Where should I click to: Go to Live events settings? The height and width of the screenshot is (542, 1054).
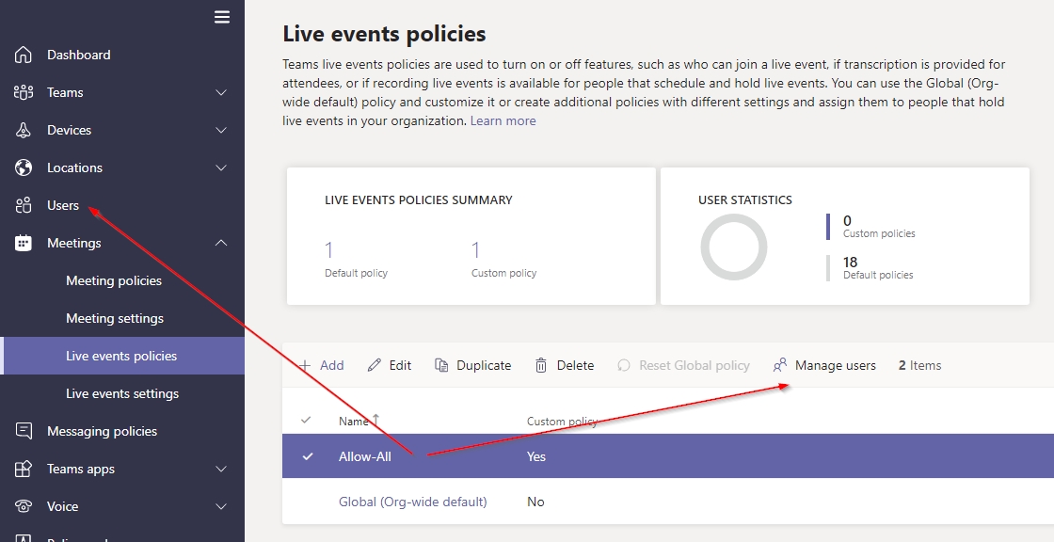point(122,393)
